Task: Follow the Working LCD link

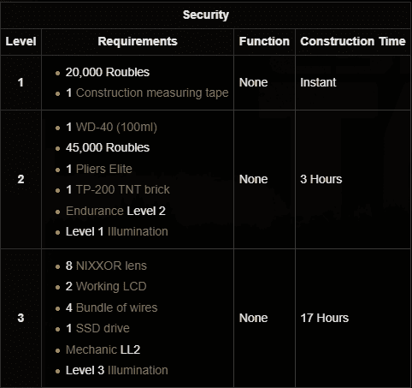Action: tap(111, 286)
